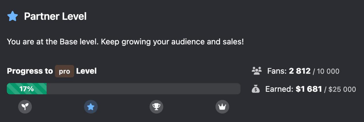Click the Fans count 2 812
Viewport: 364px width, 122px height.
pyautogui.click(x=299, y=71)
